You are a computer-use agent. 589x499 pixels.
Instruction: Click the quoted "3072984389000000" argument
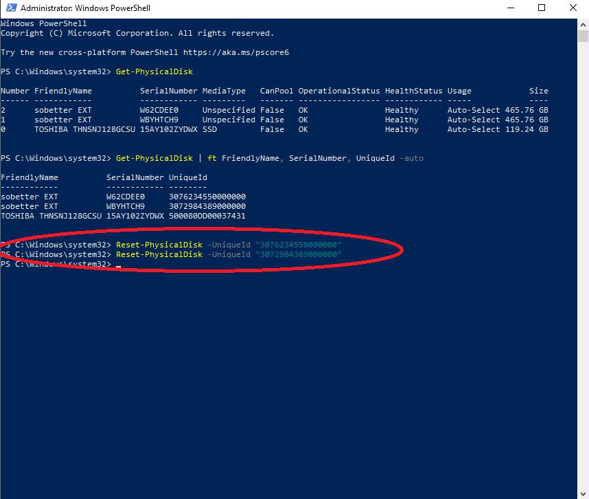click(x=298, y=254)
